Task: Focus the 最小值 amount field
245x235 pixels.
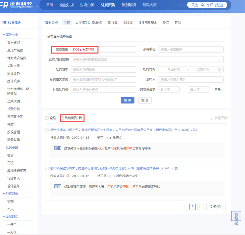Action: coord(169,90)
